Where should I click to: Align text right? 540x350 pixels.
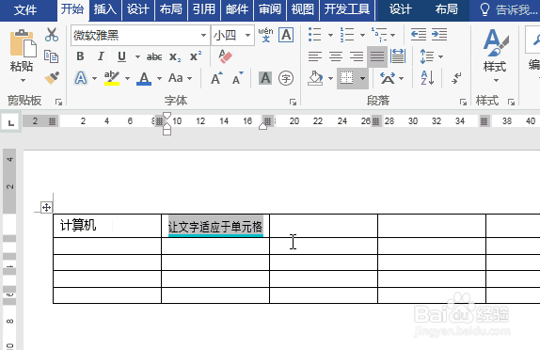click(357, 56)
